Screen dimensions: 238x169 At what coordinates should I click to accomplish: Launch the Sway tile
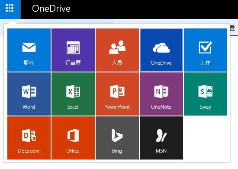click(206, 94)
